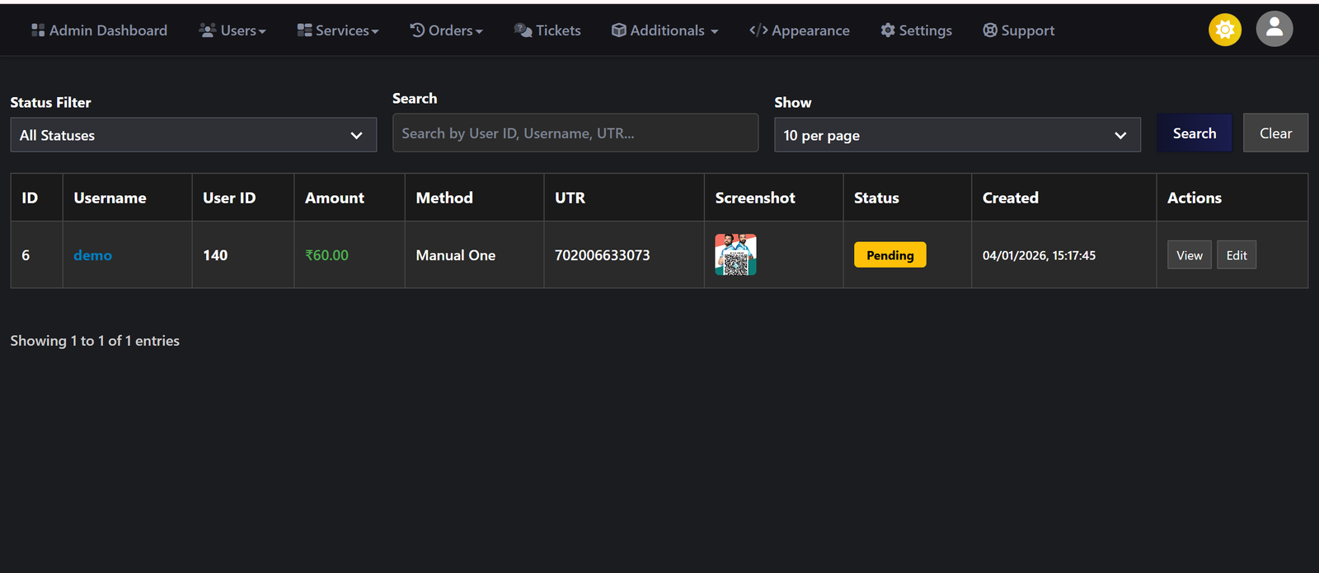Click the Additionals box icon
1319x573 pixels.
coord(618,30)
